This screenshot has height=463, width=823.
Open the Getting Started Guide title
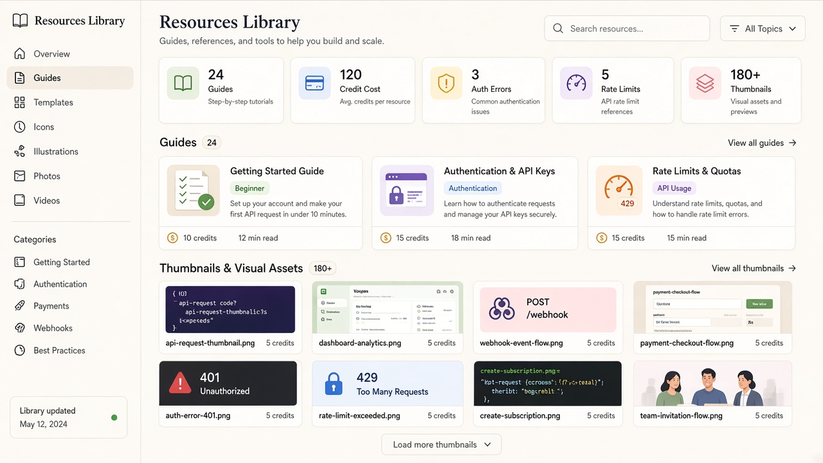[x=277, y=171]
